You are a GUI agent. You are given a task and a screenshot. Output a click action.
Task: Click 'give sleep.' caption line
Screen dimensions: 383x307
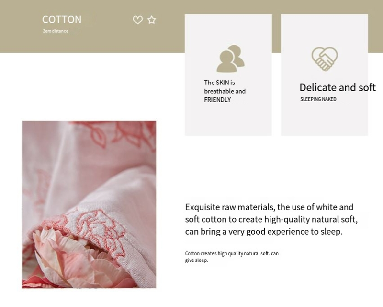click(x=196, y=260)
